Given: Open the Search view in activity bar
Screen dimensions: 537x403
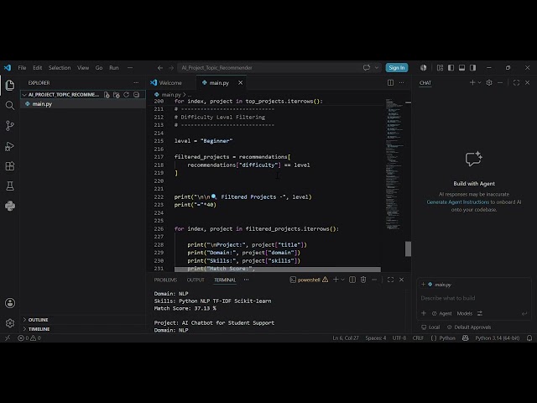Looking at the screenshot, I should [x=10, y=105].
